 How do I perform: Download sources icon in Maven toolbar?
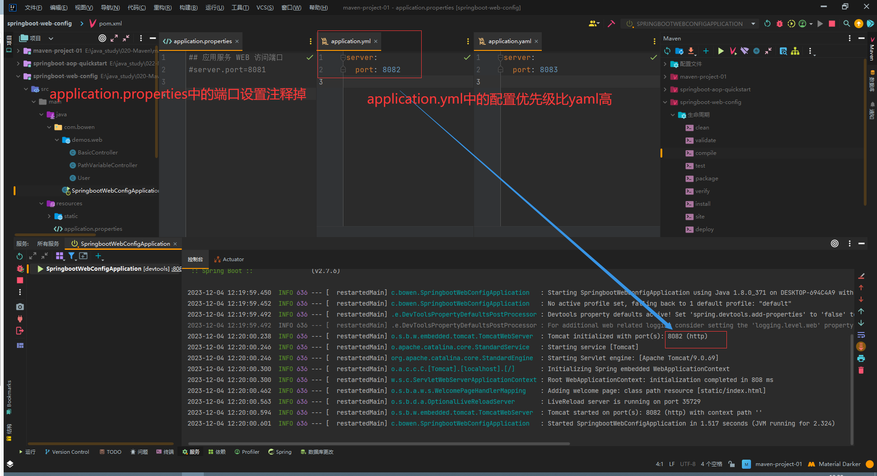(691, 51)
